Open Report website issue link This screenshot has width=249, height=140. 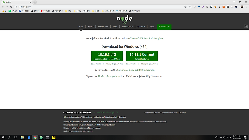tap(169, 113)
